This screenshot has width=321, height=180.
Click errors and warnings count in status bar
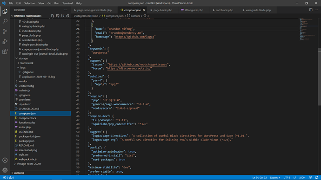coord(8,178)
